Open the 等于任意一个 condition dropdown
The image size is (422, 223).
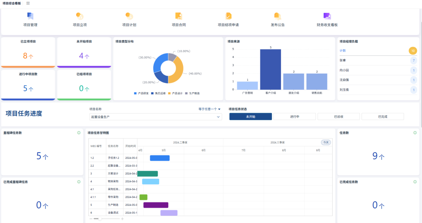point(210,109)
